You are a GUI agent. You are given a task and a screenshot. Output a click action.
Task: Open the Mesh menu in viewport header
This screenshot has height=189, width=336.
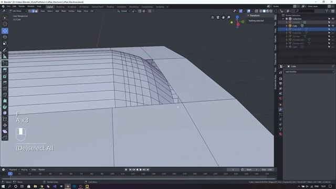[x=64, y=11]
